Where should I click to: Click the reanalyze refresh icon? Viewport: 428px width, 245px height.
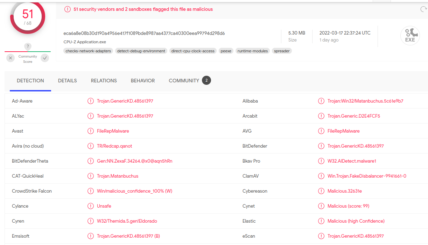pos(423,9)
